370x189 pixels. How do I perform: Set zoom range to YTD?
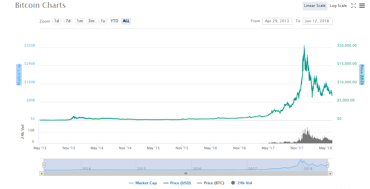pos(115,21)
